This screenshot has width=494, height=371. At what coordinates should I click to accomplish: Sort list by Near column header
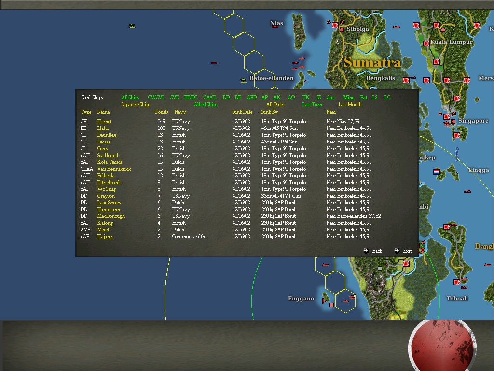coord(331,112)
